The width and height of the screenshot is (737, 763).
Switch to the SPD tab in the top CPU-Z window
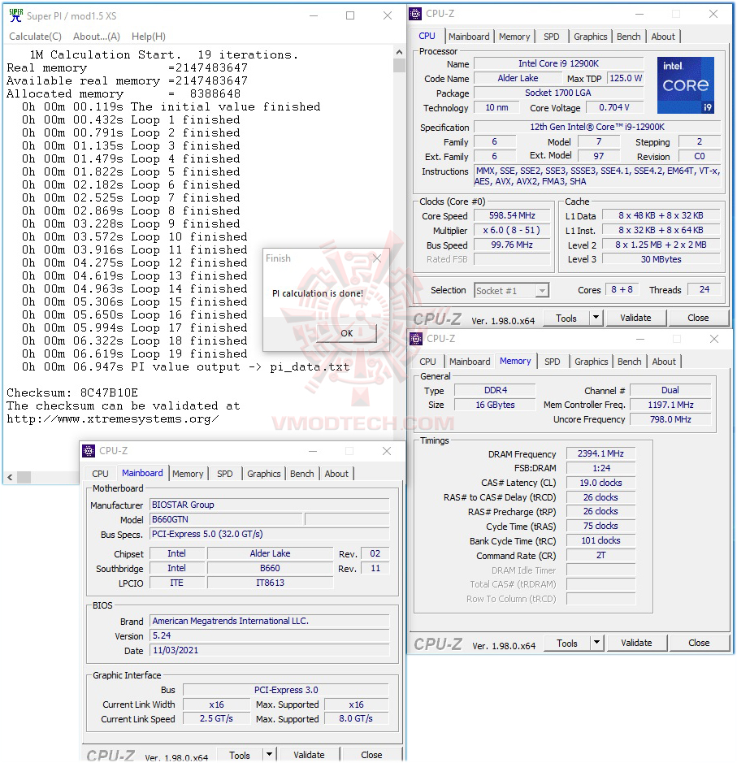click(552, 37)
